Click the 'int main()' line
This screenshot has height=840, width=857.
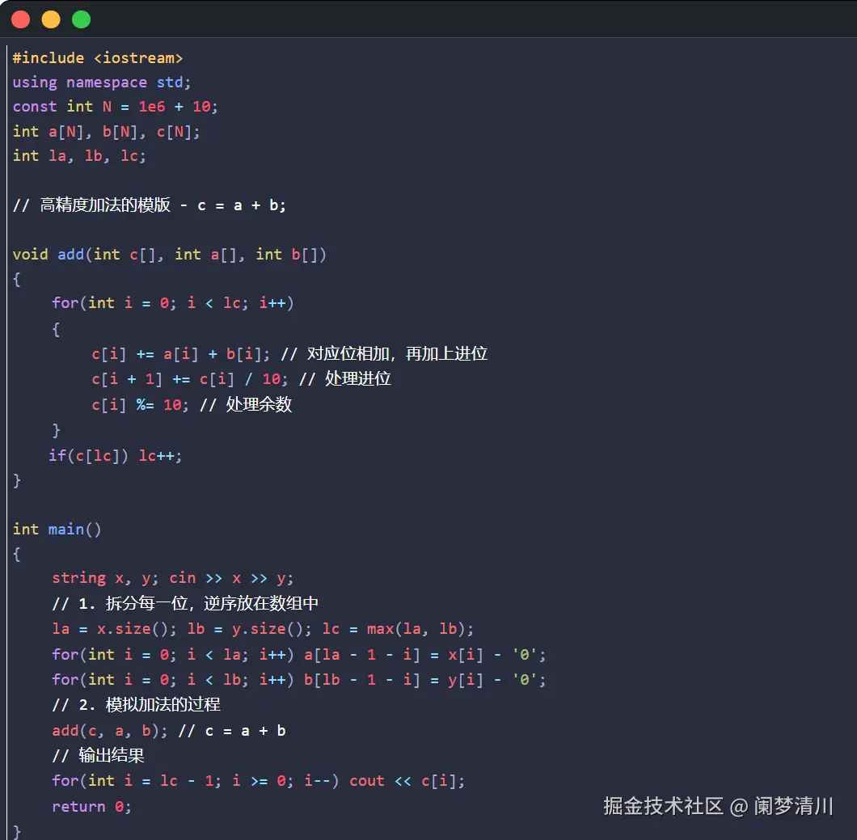[x=57, y=530]
